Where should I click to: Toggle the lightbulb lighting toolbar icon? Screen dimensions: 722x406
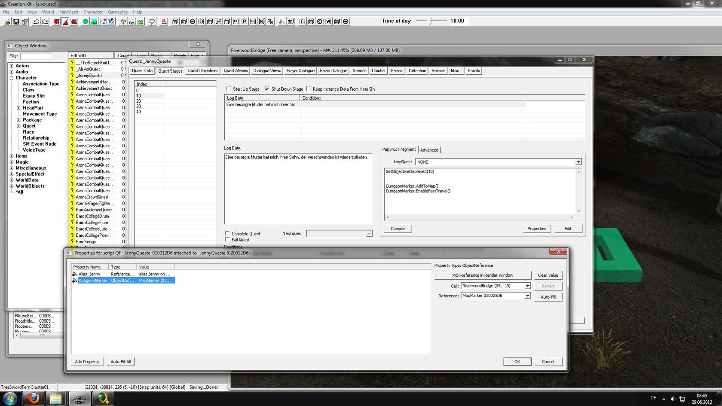pyautogui.click(x=123, y=21)
